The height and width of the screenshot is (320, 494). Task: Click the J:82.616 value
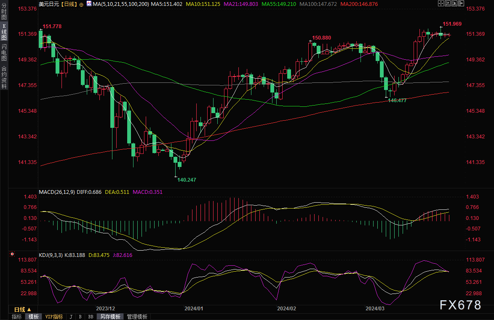tap(122, 255)
